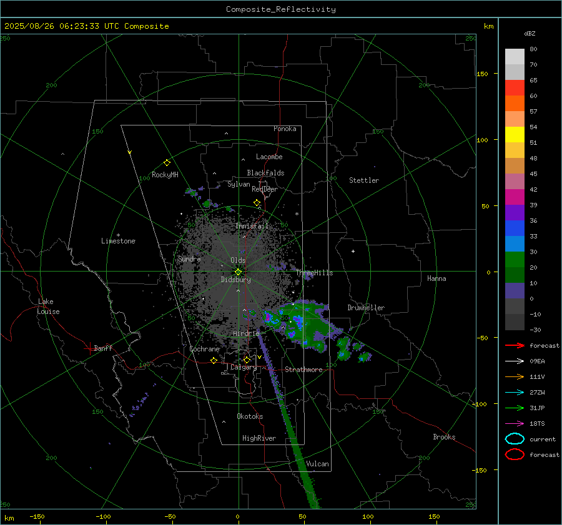
Task: Click the Sylvan label on map
Action: (239, 184)
